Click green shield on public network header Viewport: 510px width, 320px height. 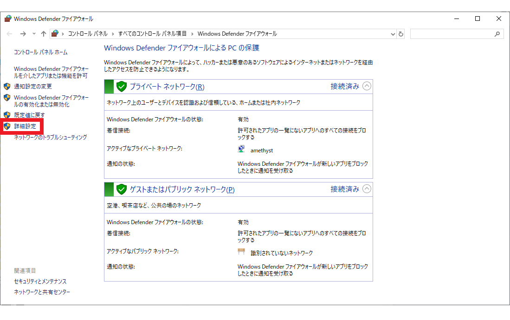(x=122, y=189)
